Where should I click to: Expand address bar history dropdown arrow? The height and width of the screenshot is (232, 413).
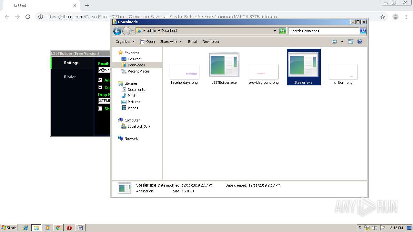click(x=275, y=31)
